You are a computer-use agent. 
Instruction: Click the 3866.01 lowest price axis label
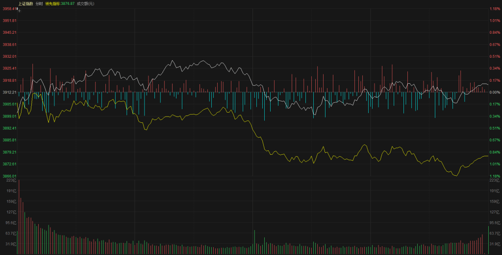tap(9, 176)
